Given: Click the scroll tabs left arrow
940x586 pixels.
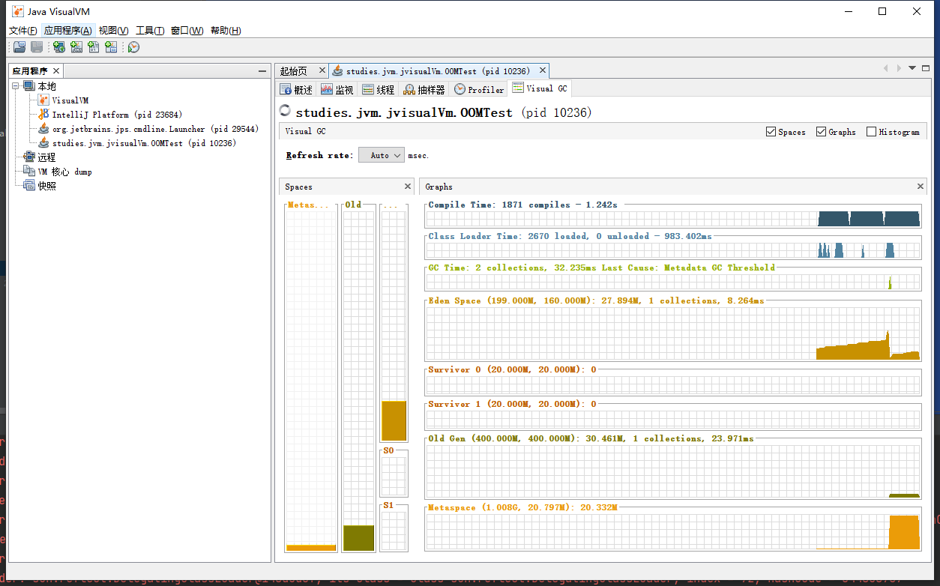Looking at the screenshot, I should pyautogui.click(x=887, y=68).
